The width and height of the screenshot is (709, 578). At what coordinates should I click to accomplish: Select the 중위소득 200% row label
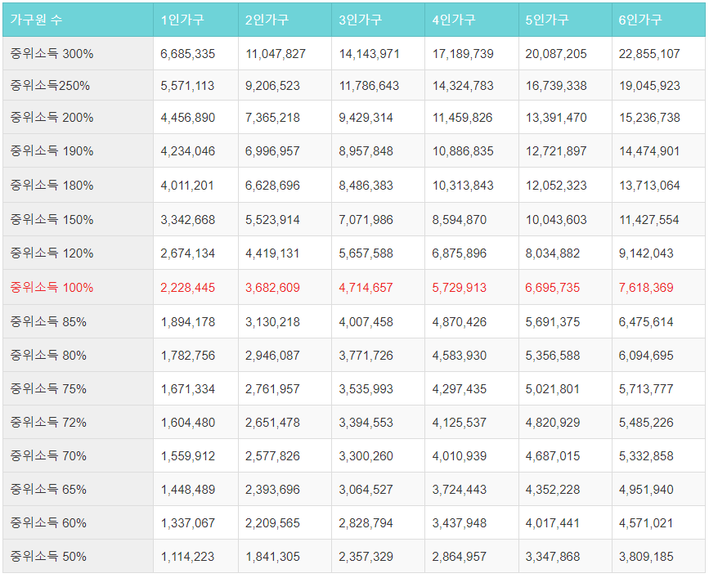[x=52, y=117]
